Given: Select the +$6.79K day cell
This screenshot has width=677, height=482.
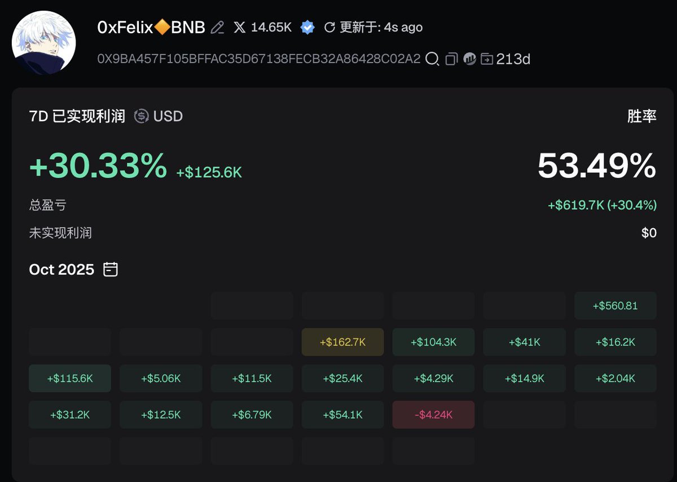Looking at the screenshot, I should (252, 415).
